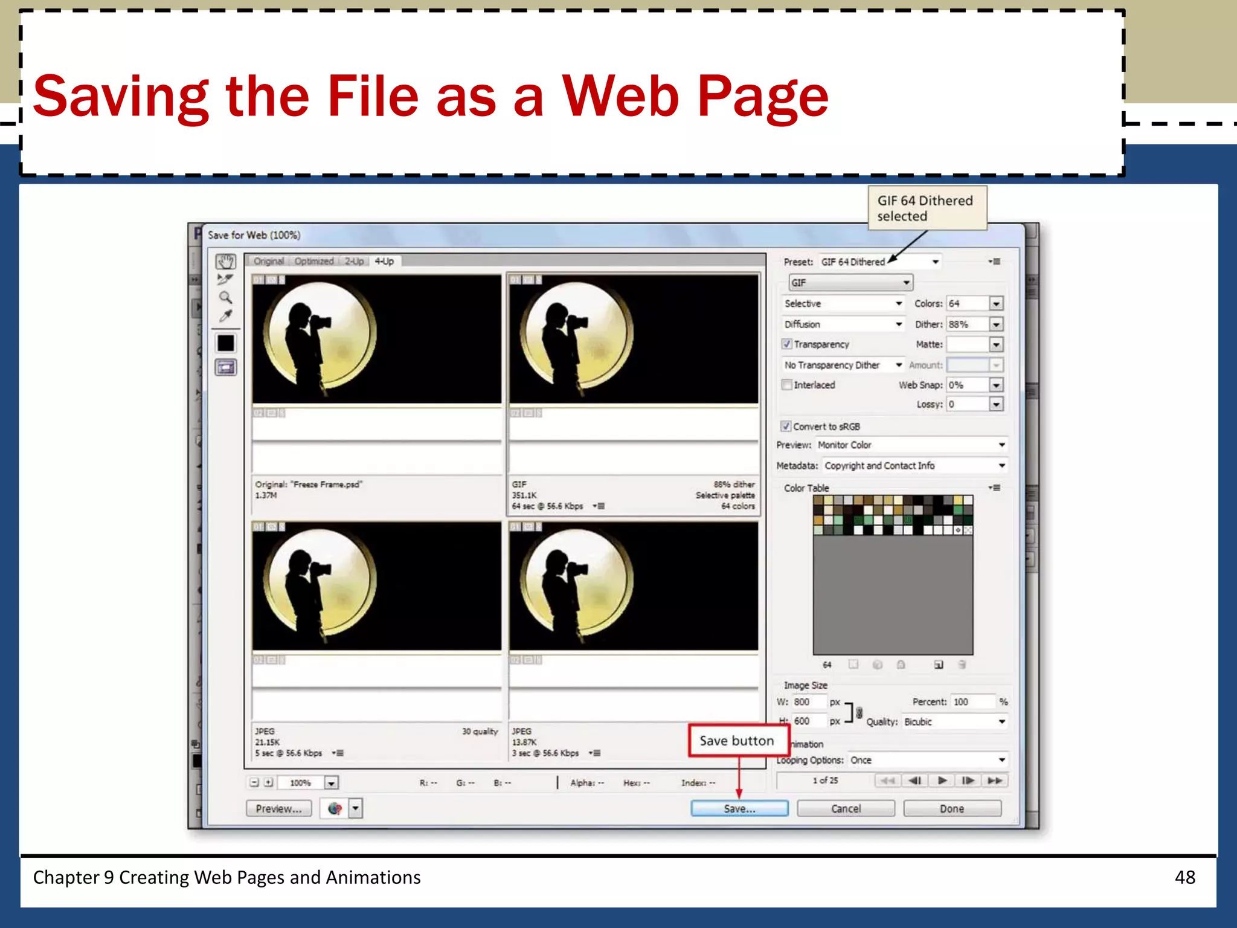Select the 4-Up tab

pyautogui.click(x=384, y=261)
